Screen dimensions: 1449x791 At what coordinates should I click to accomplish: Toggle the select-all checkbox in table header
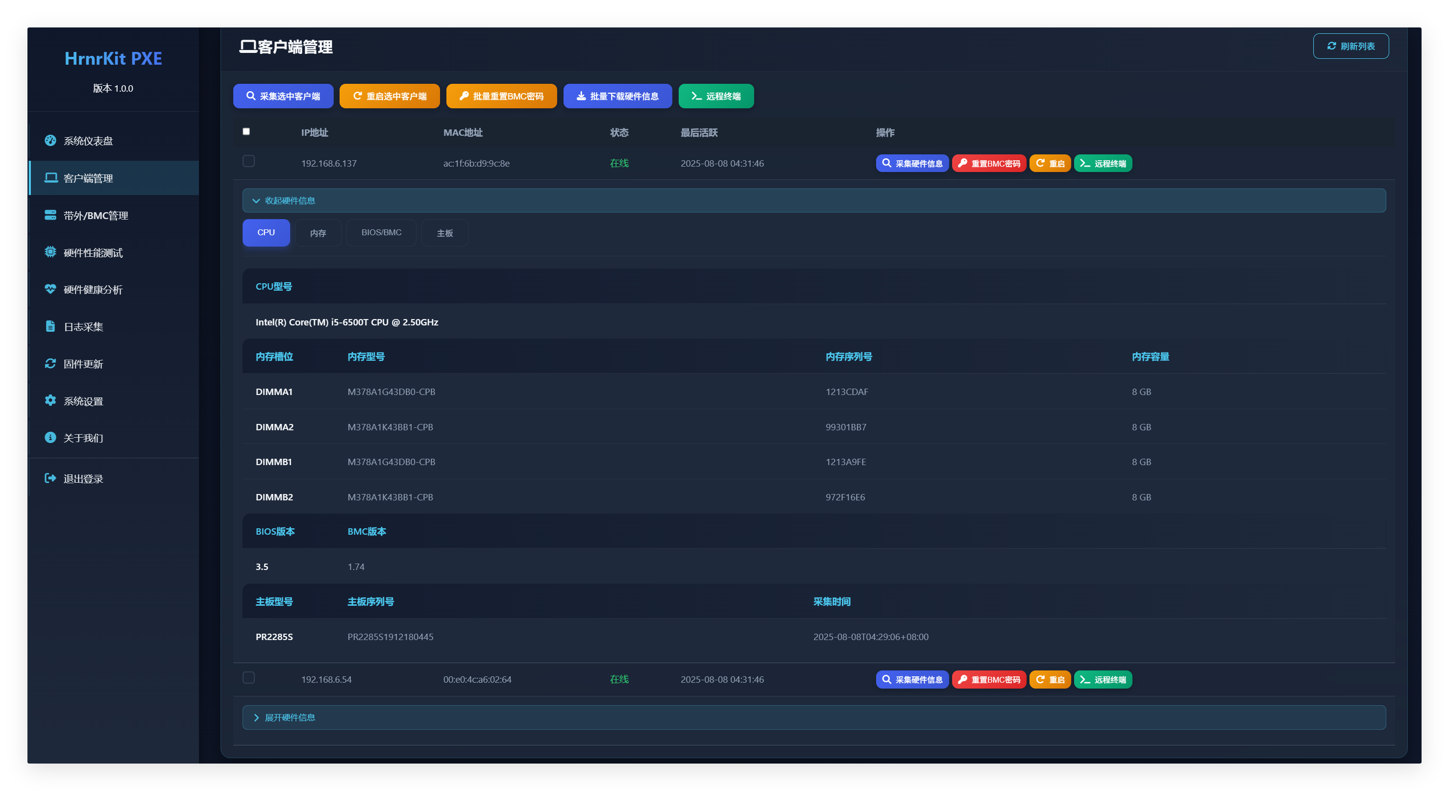tap(246, 132)
